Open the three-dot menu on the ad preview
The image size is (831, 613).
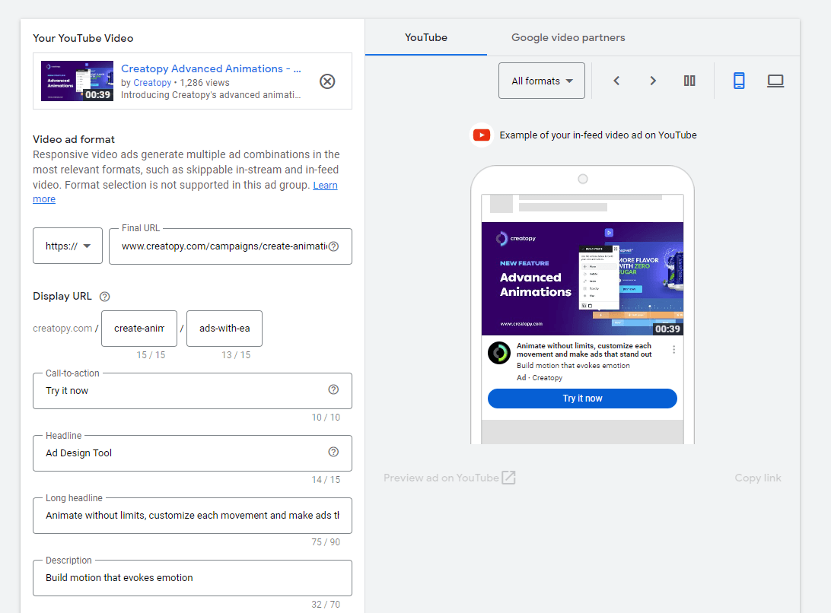[x=673, y=348]
